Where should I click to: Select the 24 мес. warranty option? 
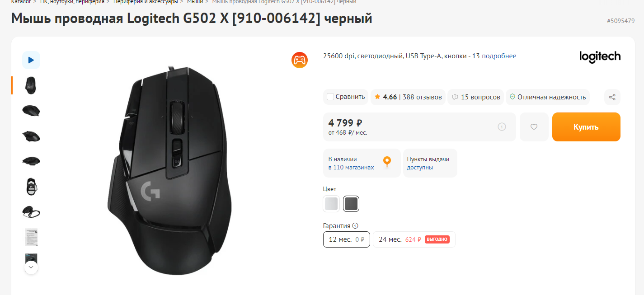point(414,239)
